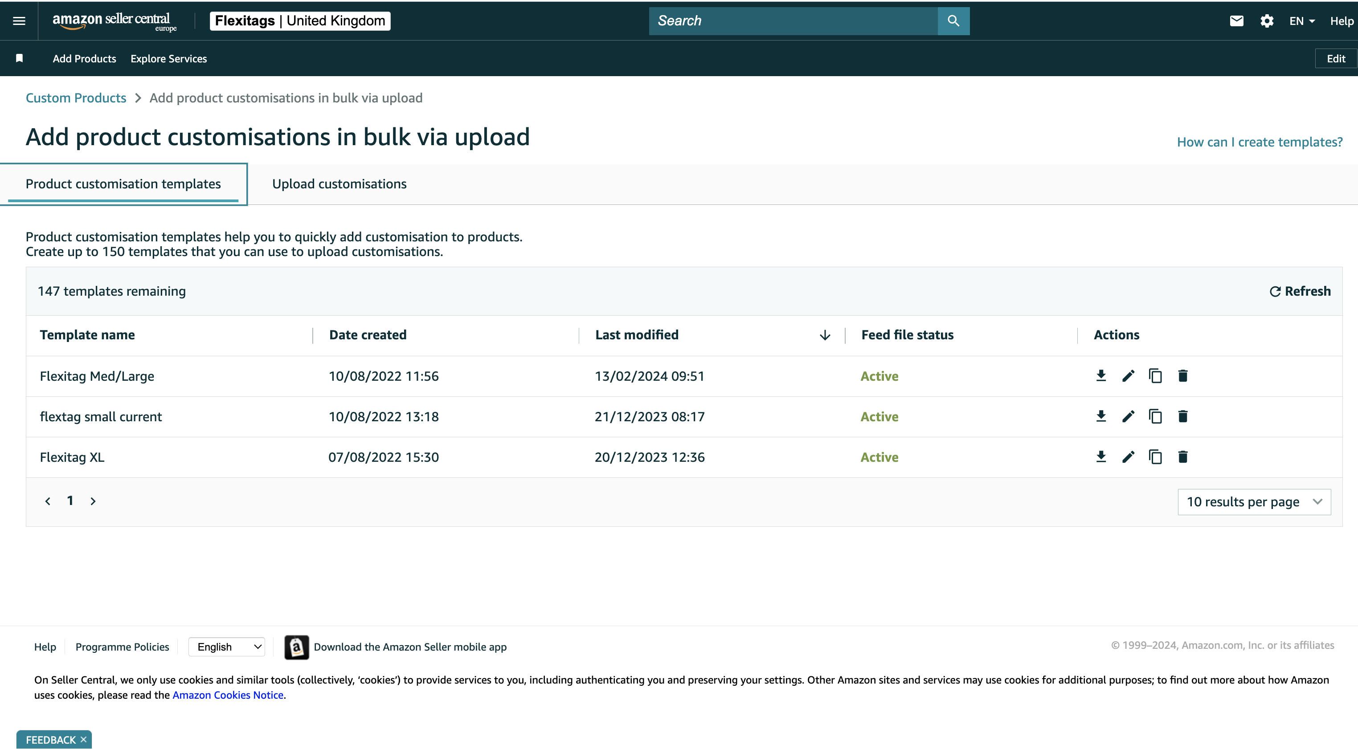The height and width of the screenshot is (749, 1358).
Task: Click the date 13/02/2024 09:51
Action: click(x=650, y=376)
